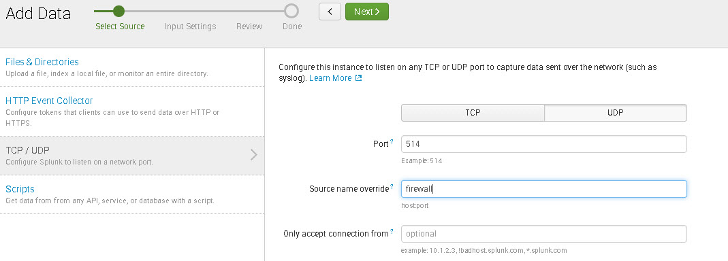Viewport: 728px width, 261px height.
Task: Click the green Next button
Action: 367,12
